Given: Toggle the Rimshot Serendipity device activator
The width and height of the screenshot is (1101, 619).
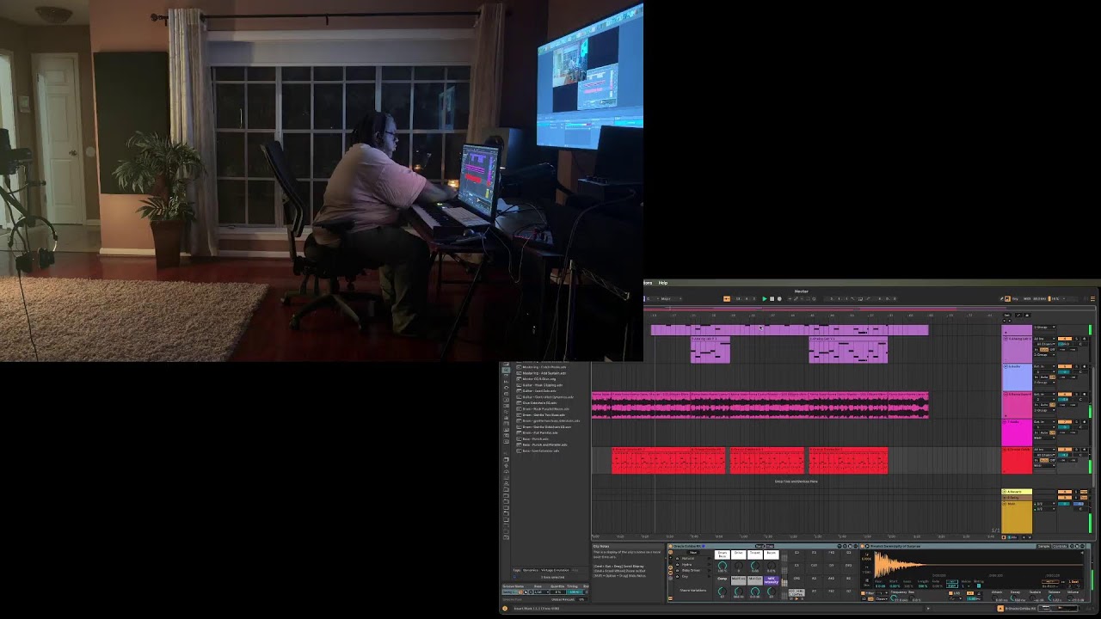Looking at the screenshot, I should [862, 546].
